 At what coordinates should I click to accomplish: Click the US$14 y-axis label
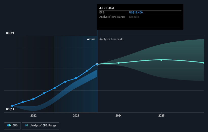click(10, 109)
